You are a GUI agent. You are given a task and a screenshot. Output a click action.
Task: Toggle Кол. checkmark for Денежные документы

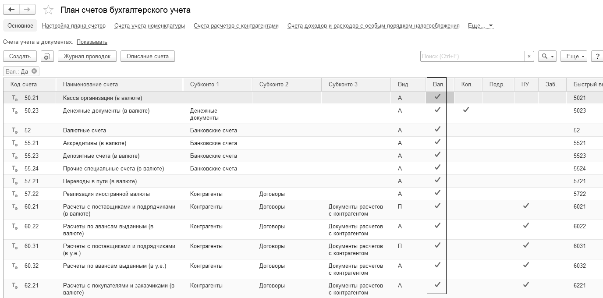[x=466, y=110]
